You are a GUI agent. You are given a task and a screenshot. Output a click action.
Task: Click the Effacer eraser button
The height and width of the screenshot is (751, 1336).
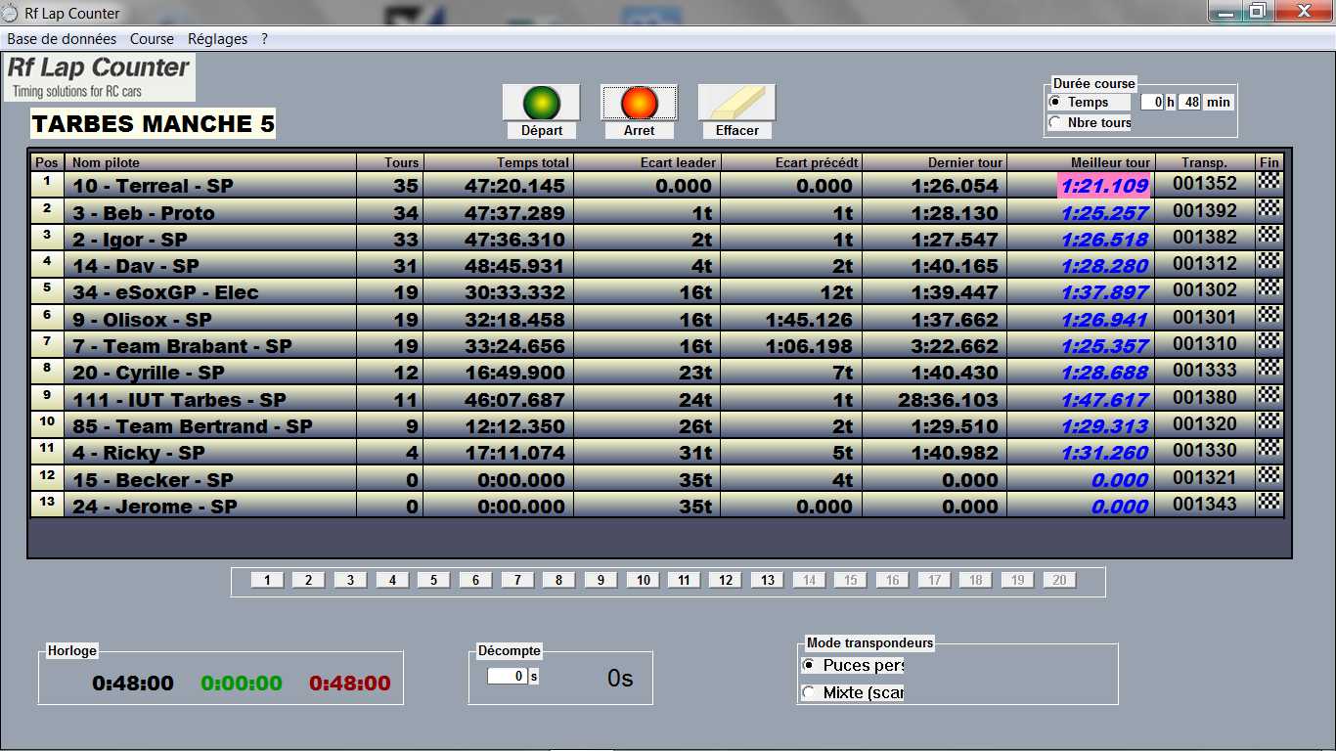(x=736, y=103)
